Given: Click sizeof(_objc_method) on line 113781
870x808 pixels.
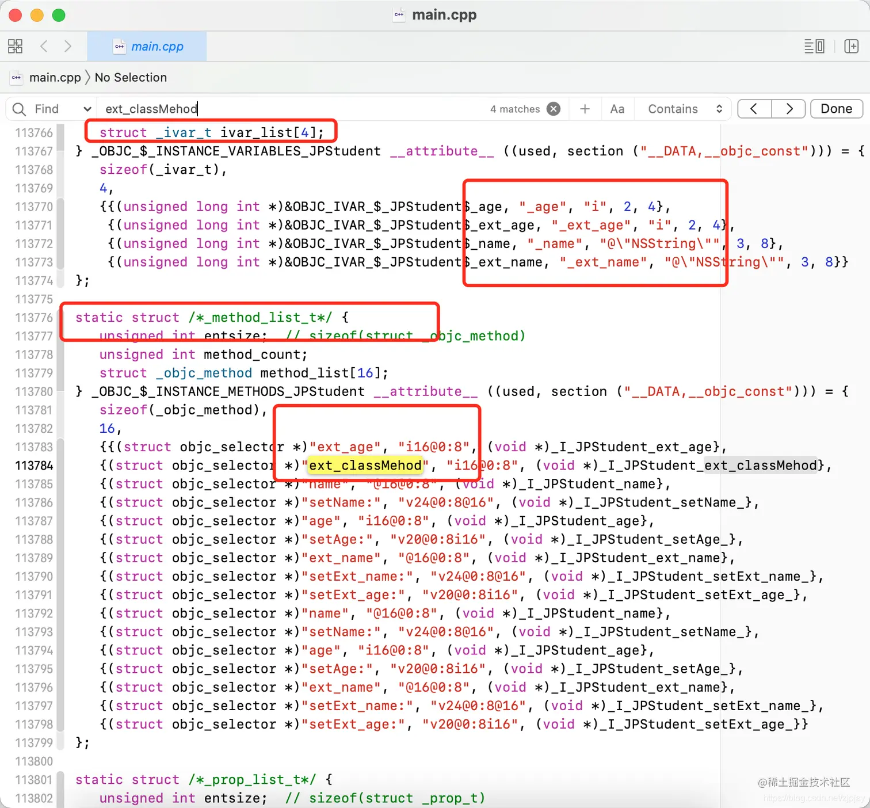Looking at the screenshot, I should (180, 410).
